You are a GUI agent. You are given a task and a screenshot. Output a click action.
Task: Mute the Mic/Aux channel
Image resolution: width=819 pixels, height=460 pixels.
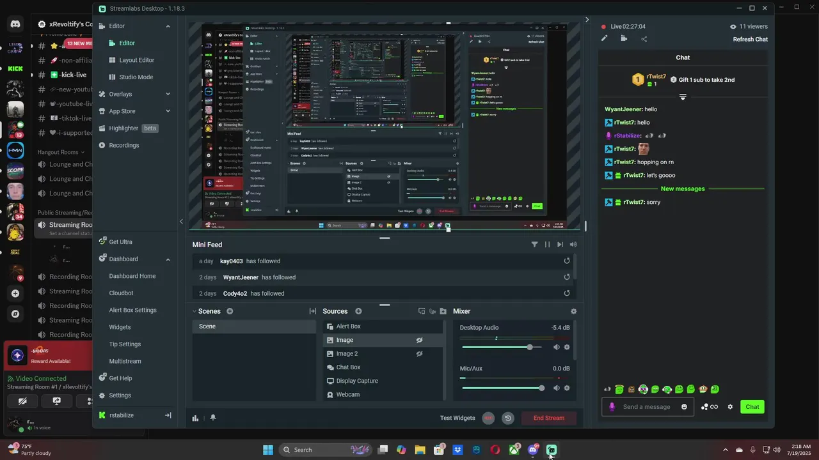tap(556, 388)
